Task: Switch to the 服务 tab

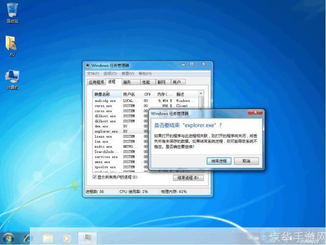Action: [x=131, y=82]
